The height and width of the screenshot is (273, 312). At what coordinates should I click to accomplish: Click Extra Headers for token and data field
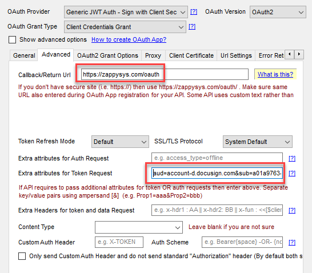click(x=217, y=210)
